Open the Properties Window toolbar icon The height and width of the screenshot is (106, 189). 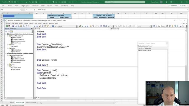coord(45,26)
